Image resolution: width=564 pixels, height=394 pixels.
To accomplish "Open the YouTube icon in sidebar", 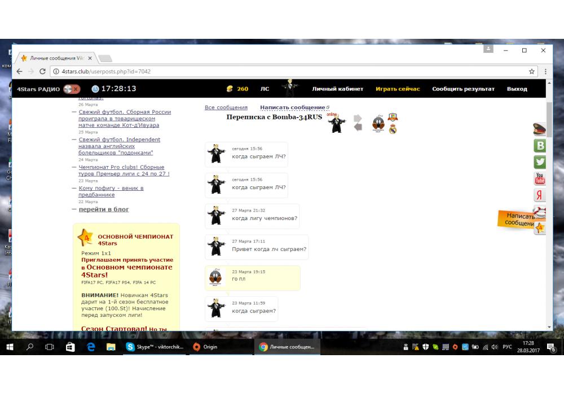I will (540, 179).
